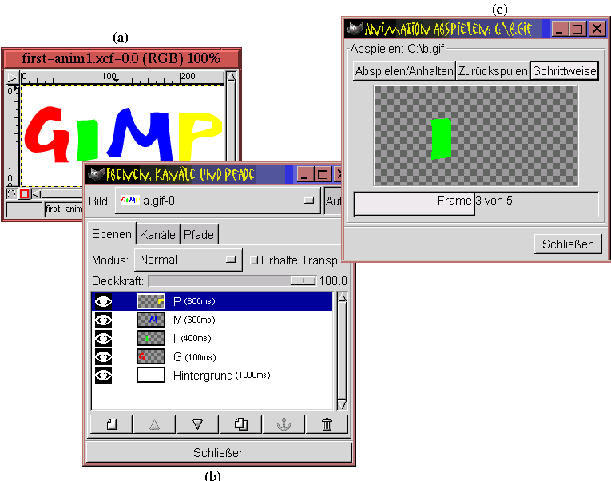Enable the Erhalte Transp. checkbox
The width and height of the screenshot is (611, 481).
coord(254,260)
